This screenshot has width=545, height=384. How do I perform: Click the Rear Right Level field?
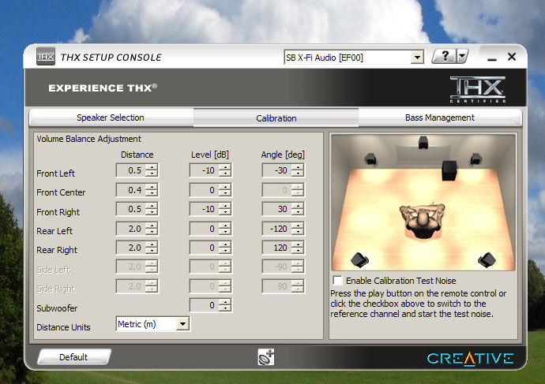[x=204, y=248]
